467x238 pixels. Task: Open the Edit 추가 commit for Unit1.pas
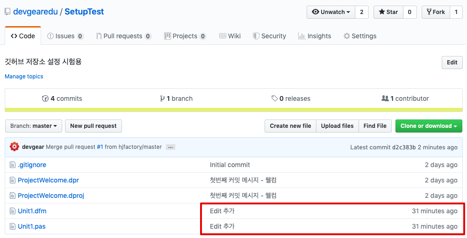pos(222,227)
